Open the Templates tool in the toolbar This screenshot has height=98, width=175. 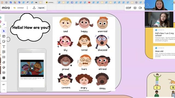click(4, 36)
